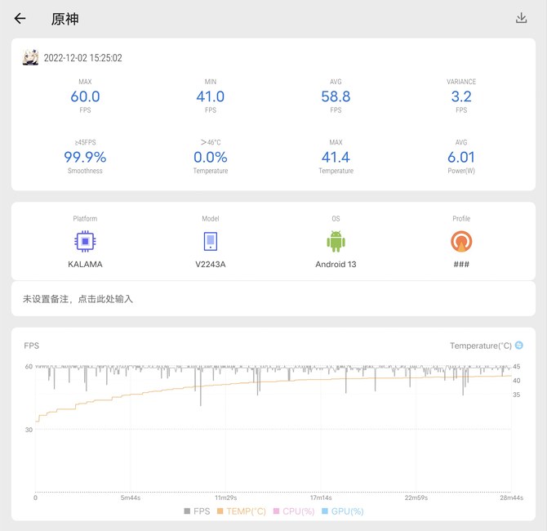547x531 pixels.
Task: Click the pink CPU legend swatch
Action: pos(276,511)
